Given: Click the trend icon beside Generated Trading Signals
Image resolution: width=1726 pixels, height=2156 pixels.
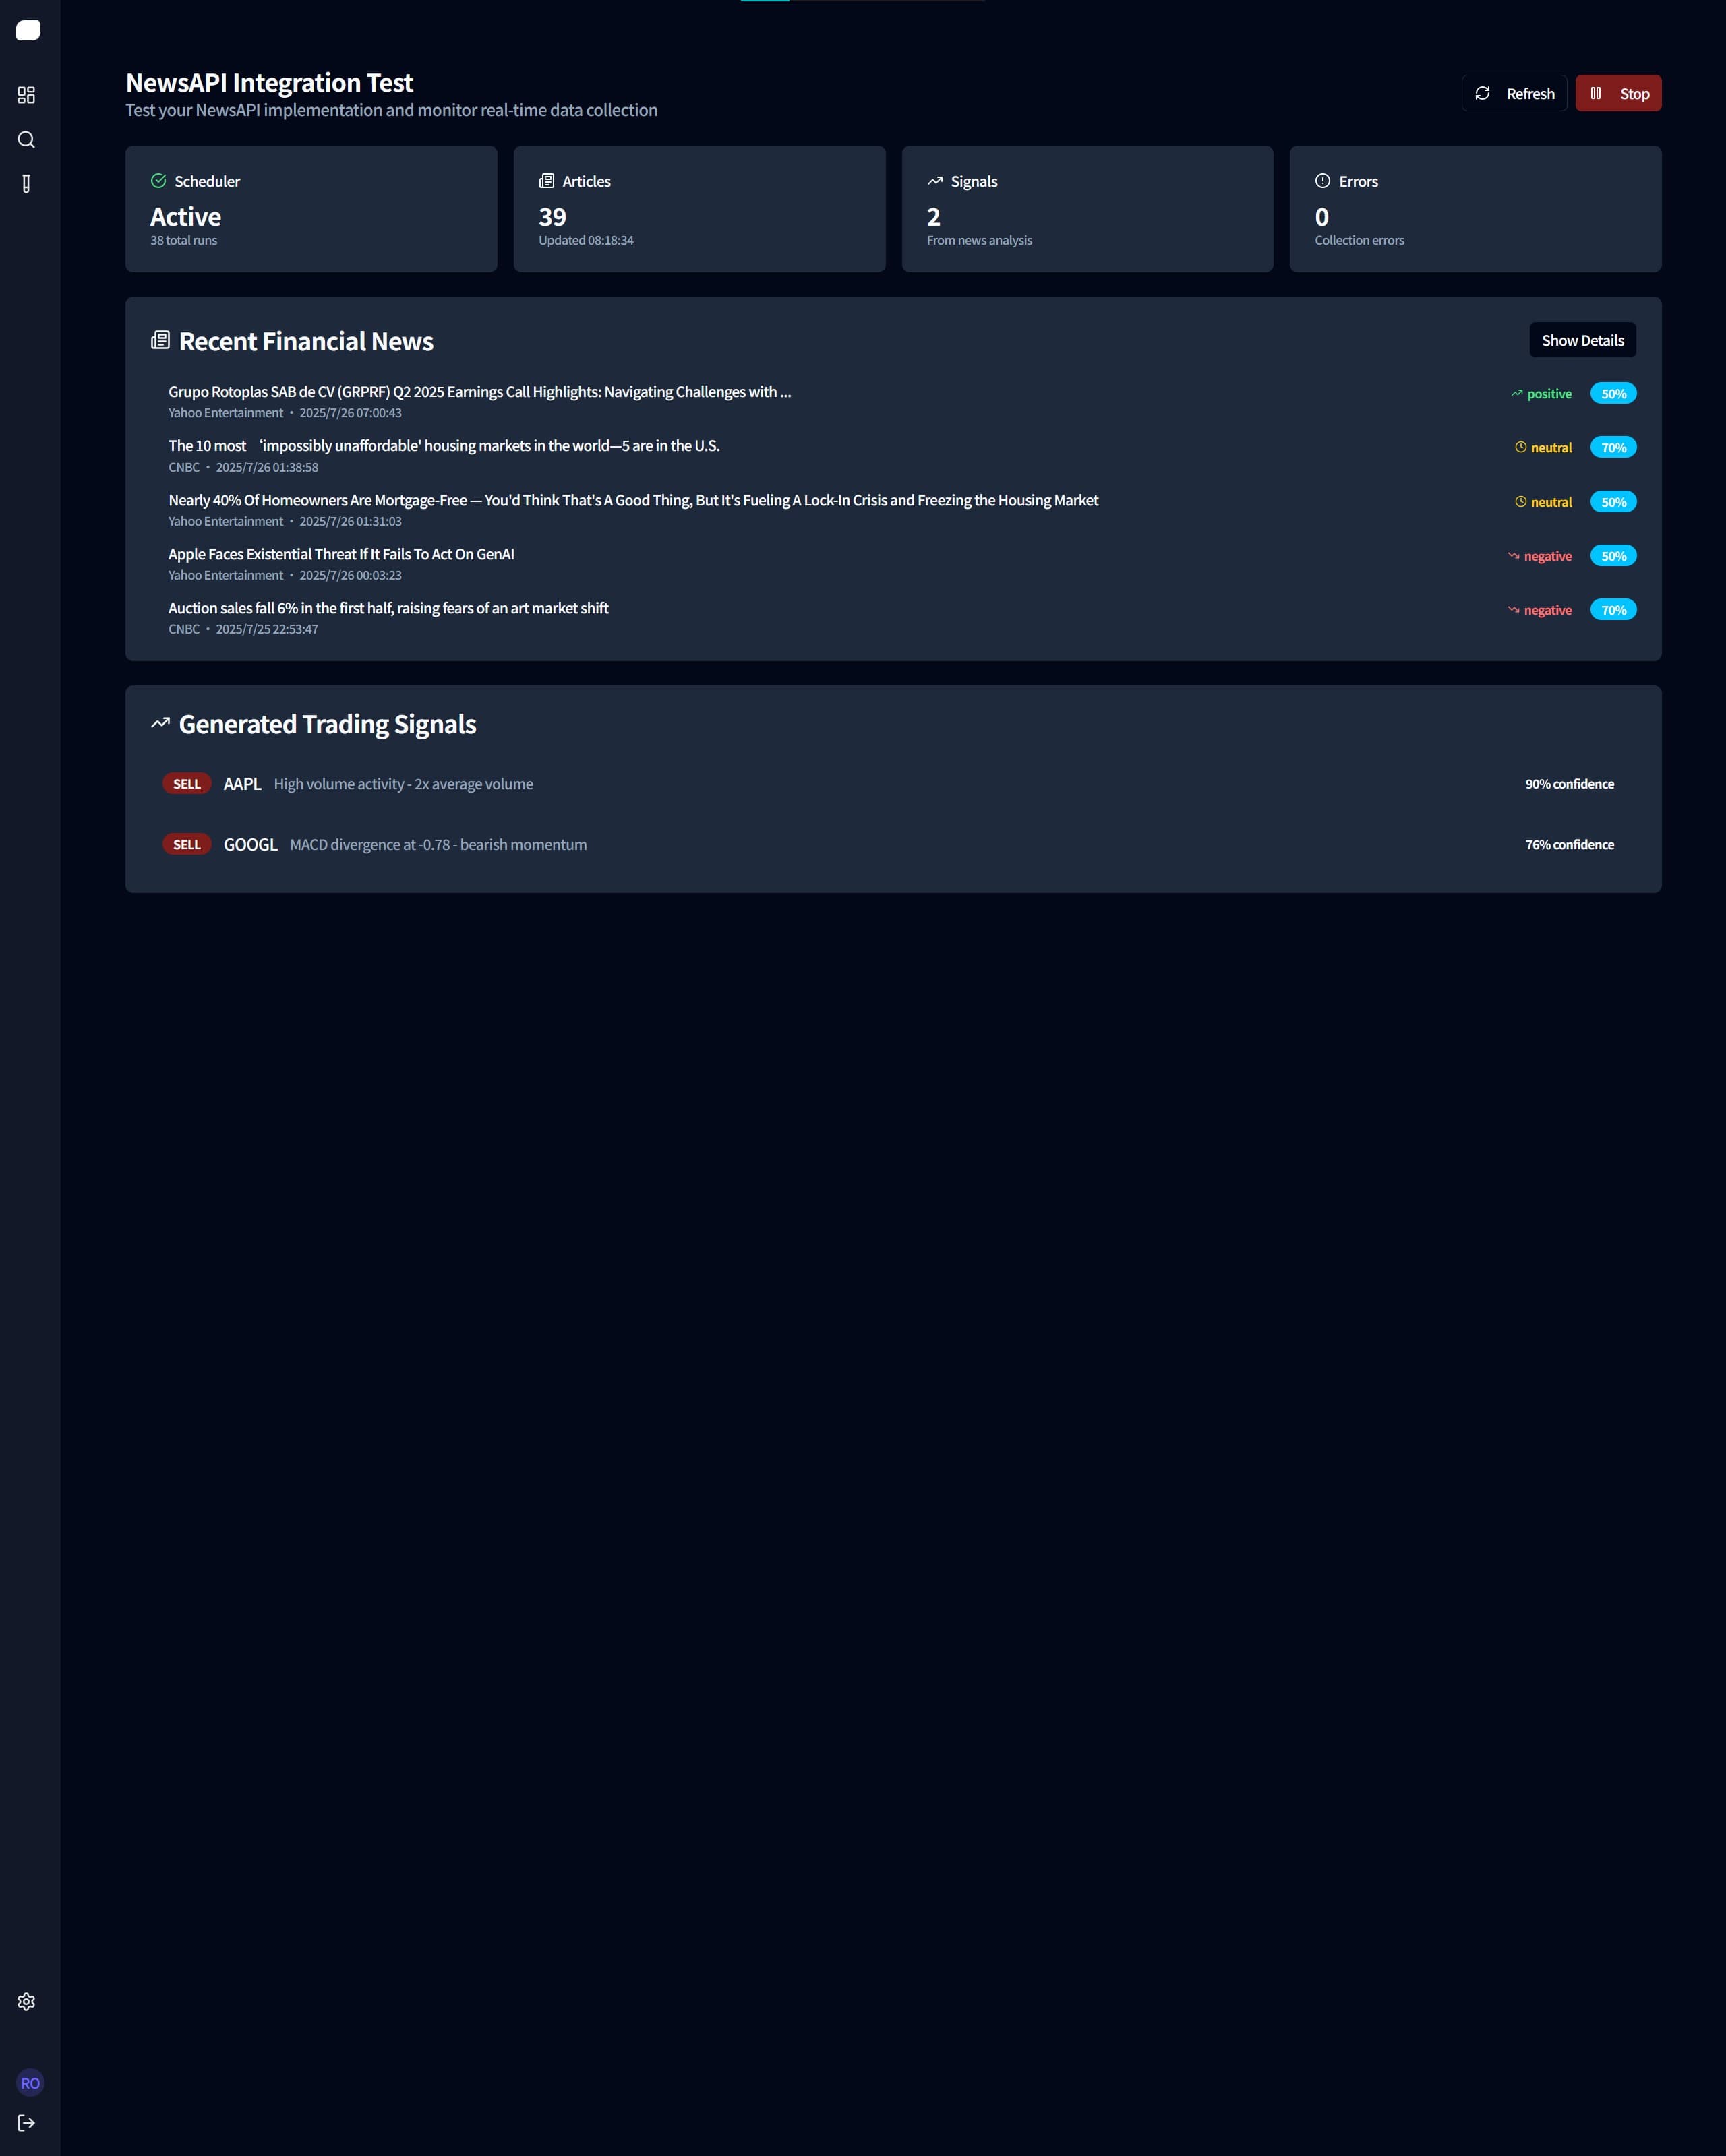Looking at the screenshot, I should click(x=160, y=723).
